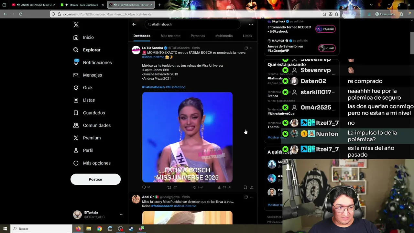Open OBS Studio from taskbar
This screenshot has height=233, width=414.
tap(121, 229)
